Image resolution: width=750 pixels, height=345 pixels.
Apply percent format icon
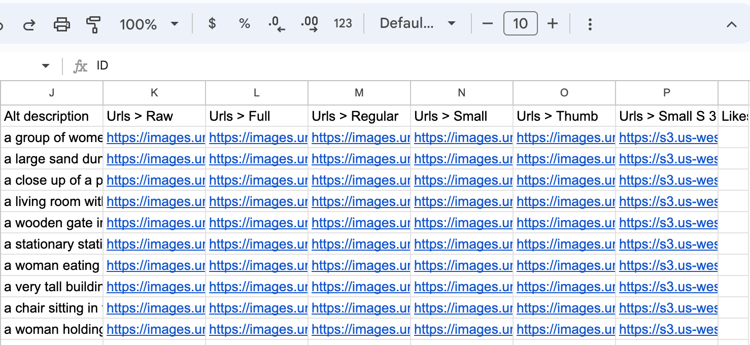[245, 23]
